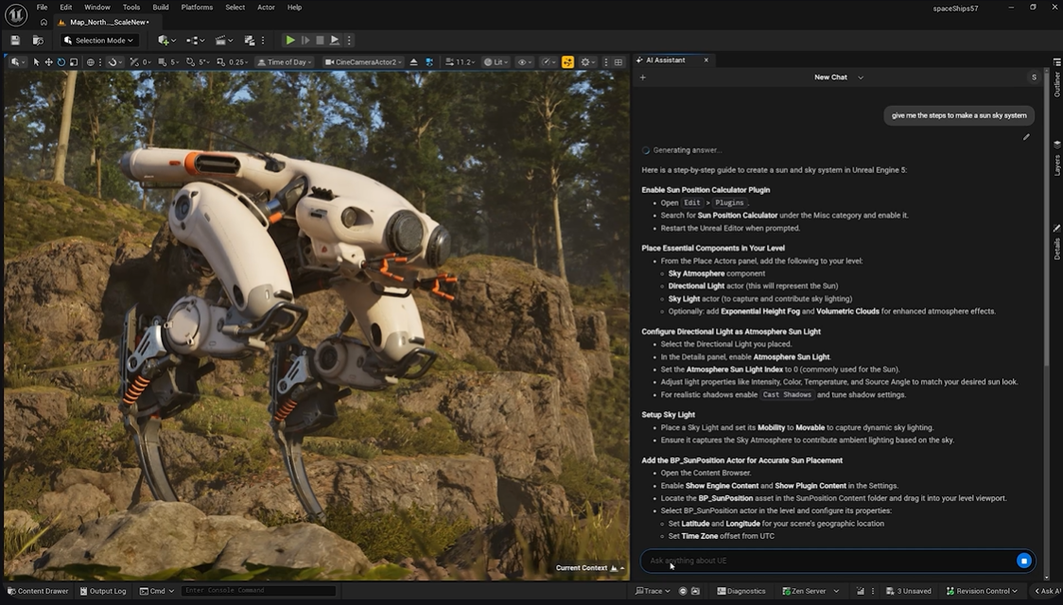Open the Details sidebar panel

pyautogui.click(x=1056, y=243)
